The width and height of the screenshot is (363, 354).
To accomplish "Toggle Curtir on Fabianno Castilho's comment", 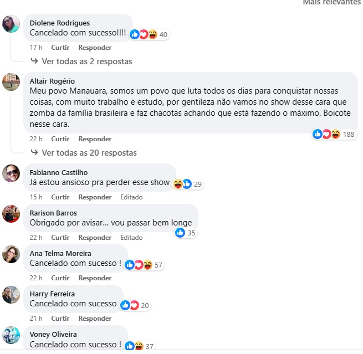I will (x=60, y=197).
